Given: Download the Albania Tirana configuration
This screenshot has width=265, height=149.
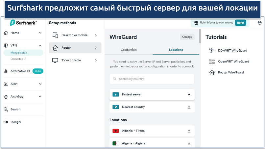Looking at the screenshot, I should (x=189, y=131).
